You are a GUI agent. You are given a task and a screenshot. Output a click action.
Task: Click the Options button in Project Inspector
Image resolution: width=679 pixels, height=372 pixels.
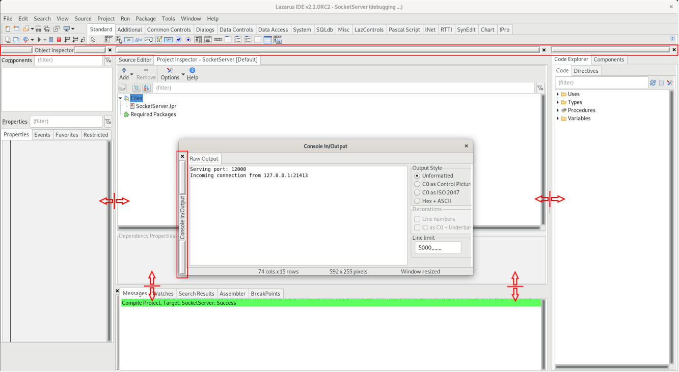(170, 74)
